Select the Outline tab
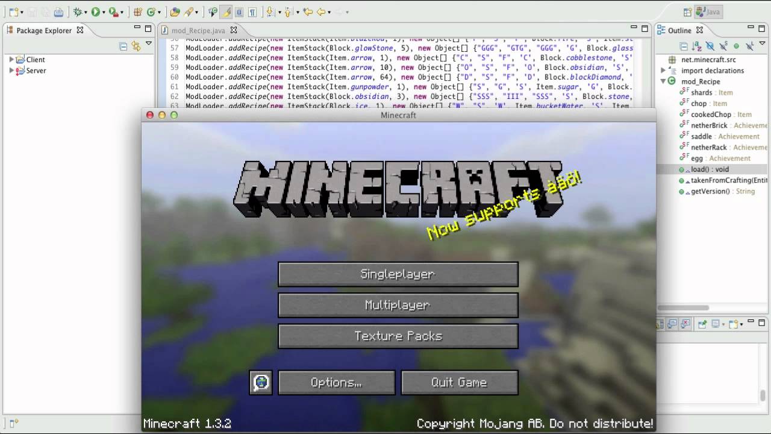The image size is (771, 434). [679, 30]
